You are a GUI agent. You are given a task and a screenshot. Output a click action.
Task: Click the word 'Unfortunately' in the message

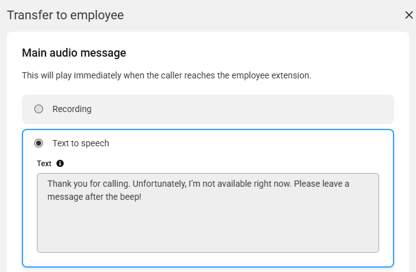point(160,184)
